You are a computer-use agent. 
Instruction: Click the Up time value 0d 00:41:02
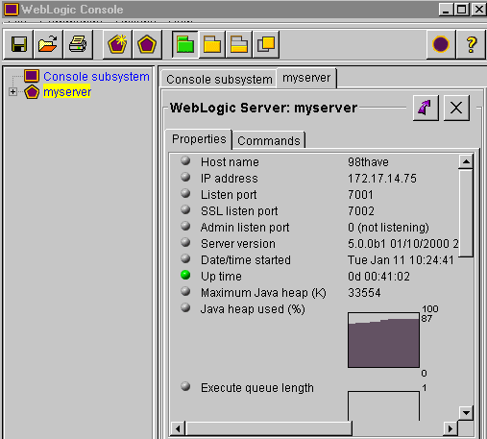tap(378, 277)
